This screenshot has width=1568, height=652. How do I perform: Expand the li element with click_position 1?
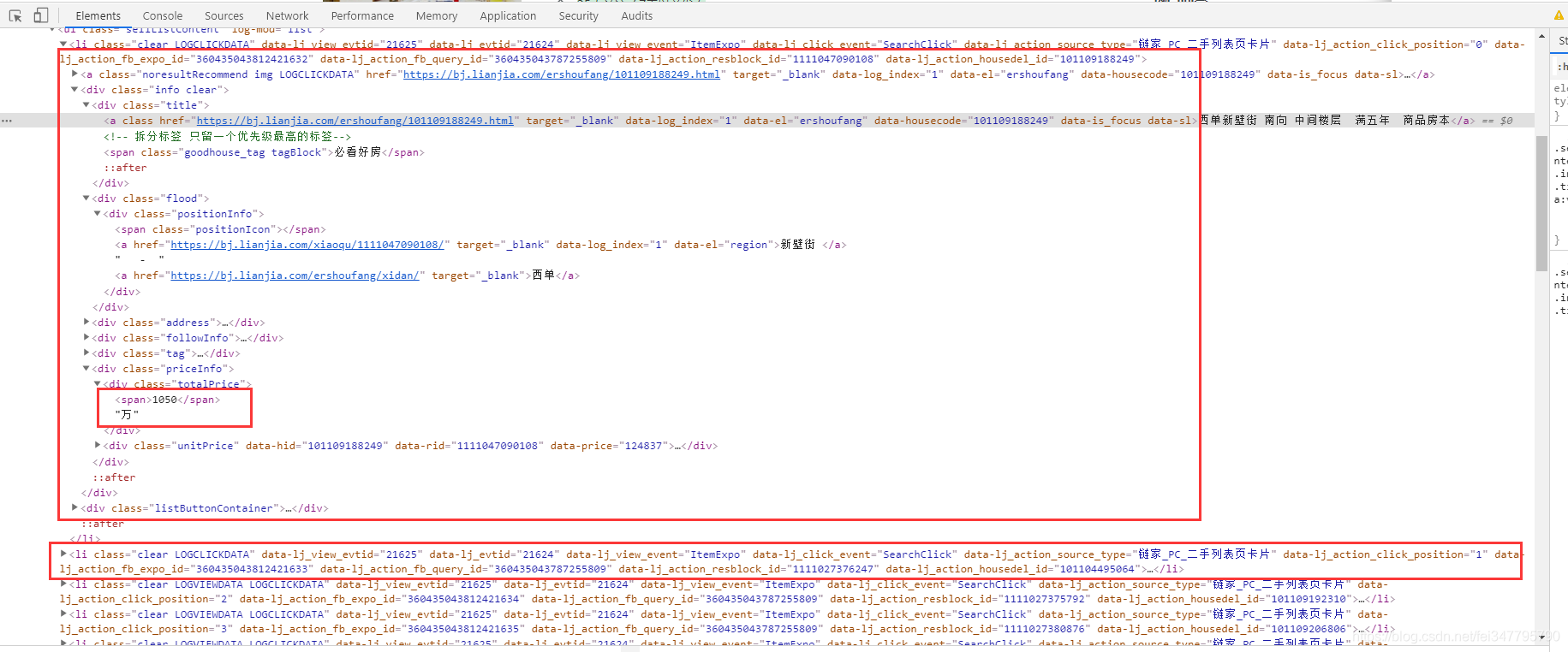63,554
